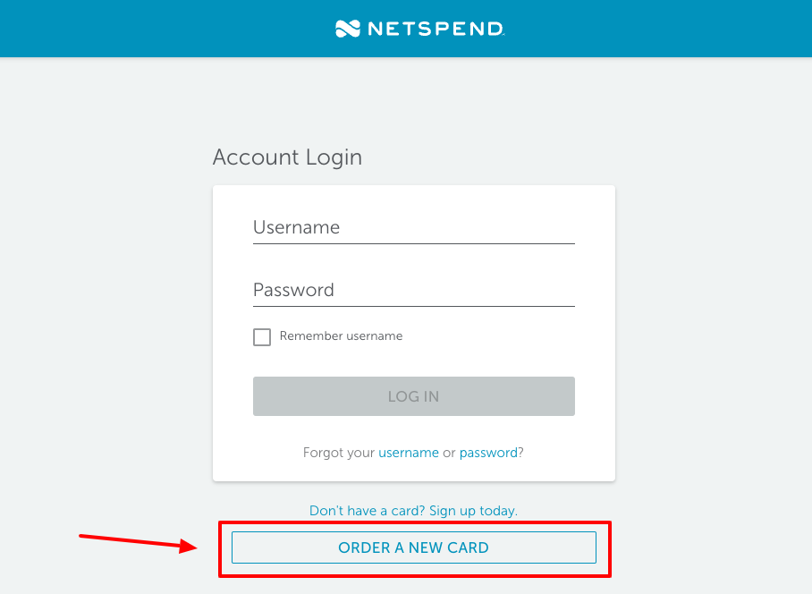Image resolution: width=812 pixels, height=594 pixels.
Task: Open card signup via Sign up today
Action: (x=472, y=511)
